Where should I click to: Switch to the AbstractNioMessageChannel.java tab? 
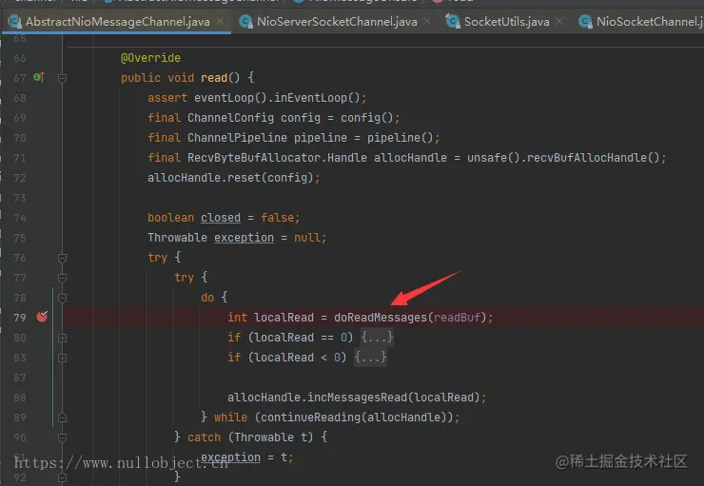pos(117,22)
